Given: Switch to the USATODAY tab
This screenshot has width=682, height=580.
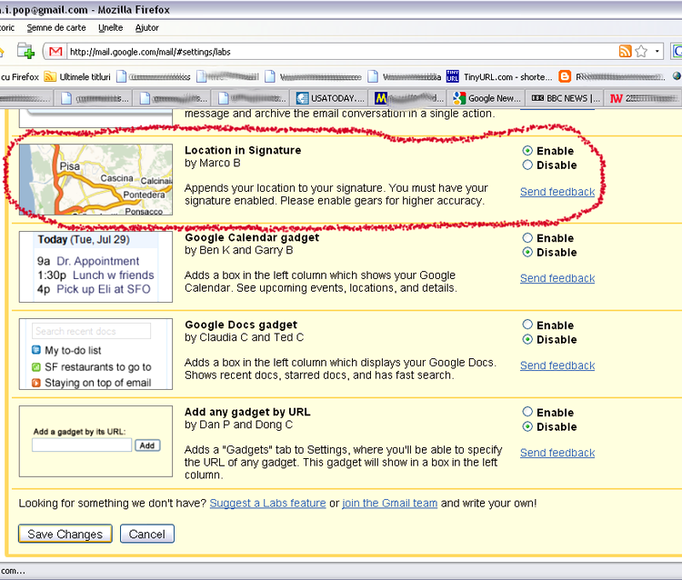Looking at the screenshot, I should (x=331, y=98).
